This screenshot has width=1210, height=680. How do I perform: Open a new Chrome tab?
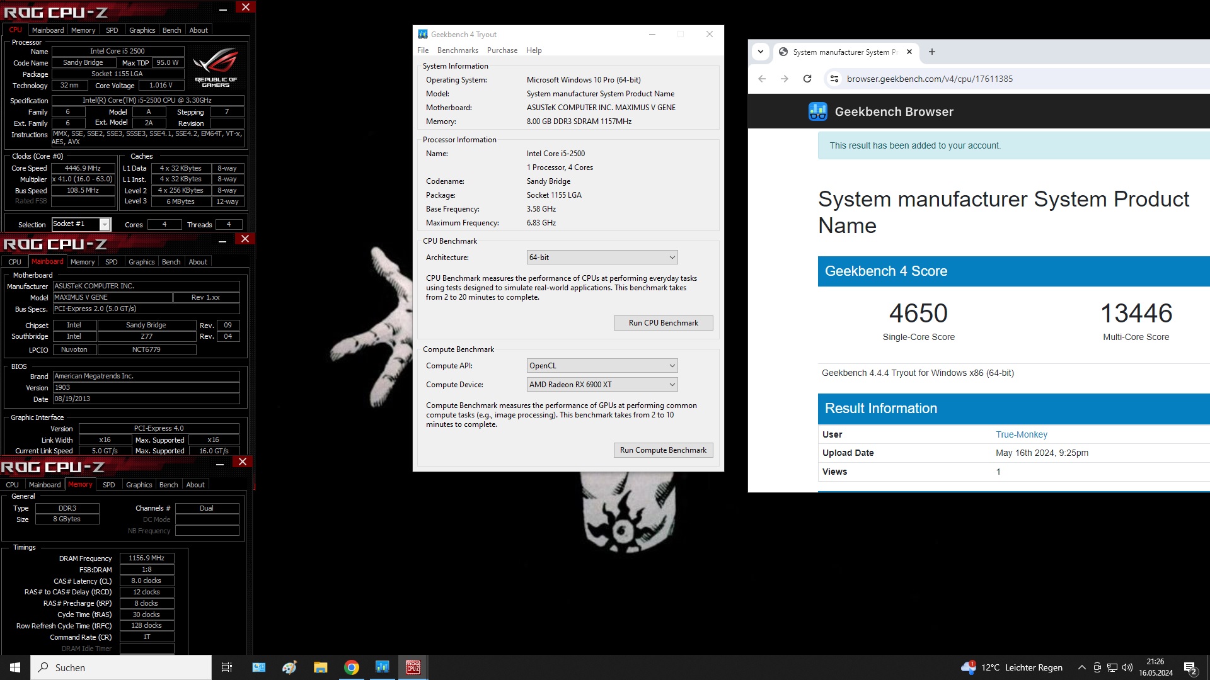click(932, 52)
